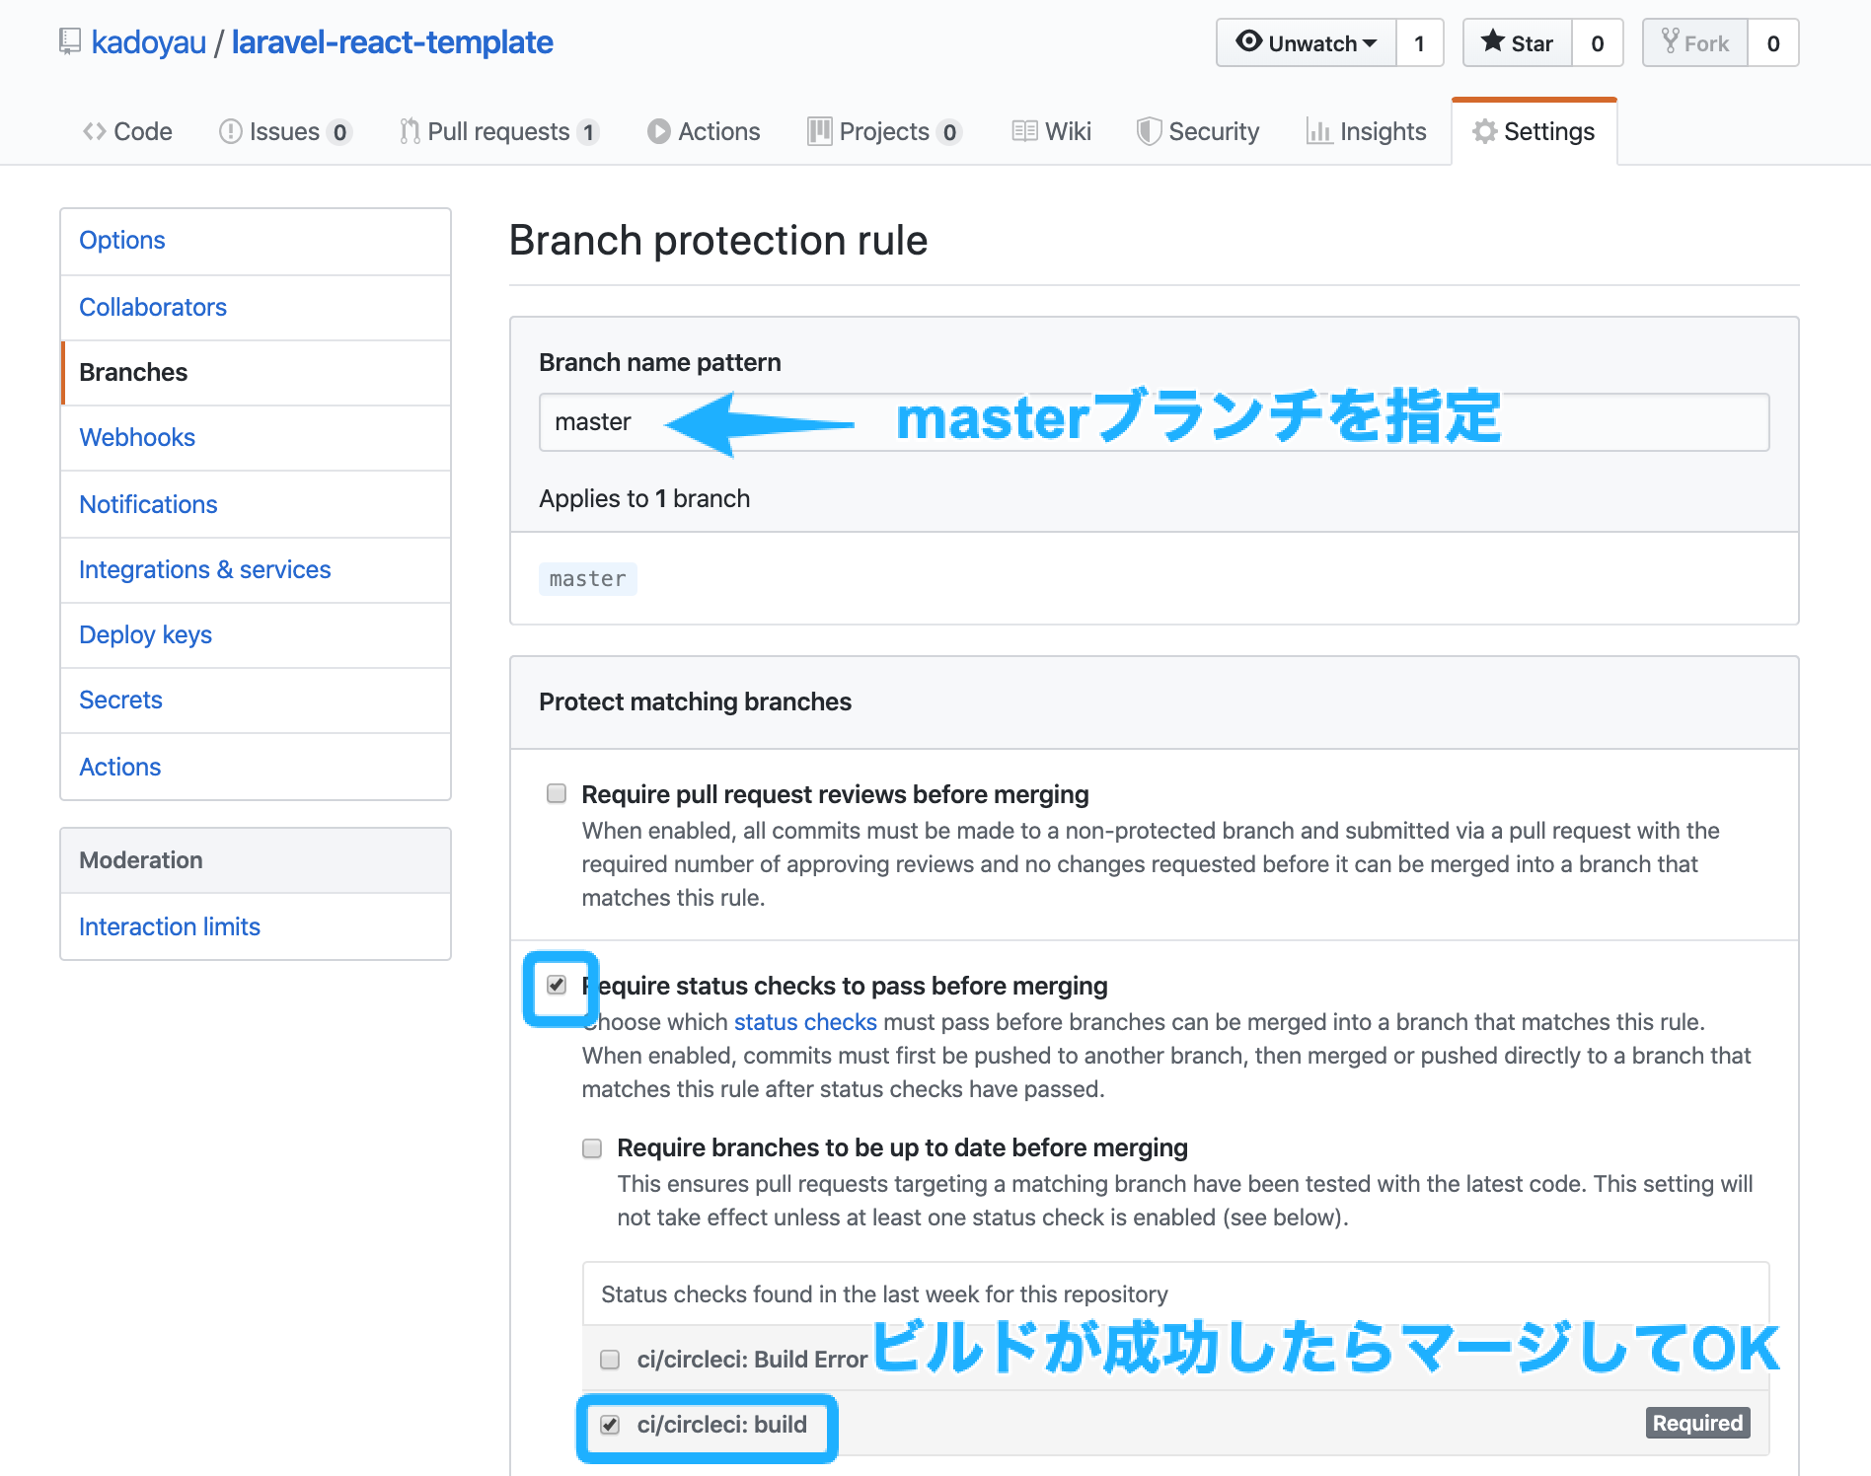1871x1476 pixels.
Task: Go to the Security tab
Action: [x=1199, y=131]
